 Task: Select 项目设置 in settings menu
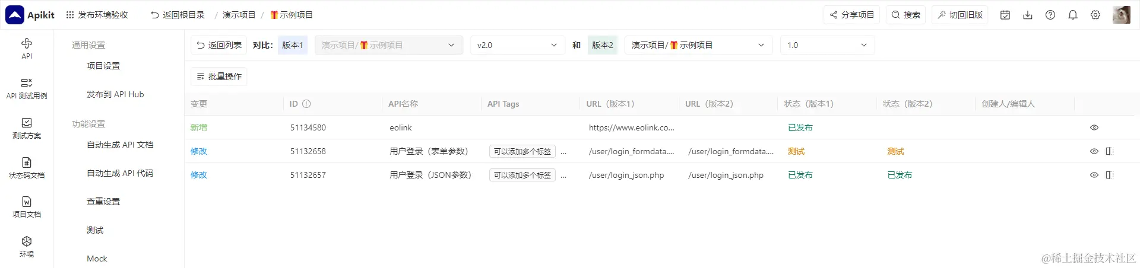(x=103, y=66)
